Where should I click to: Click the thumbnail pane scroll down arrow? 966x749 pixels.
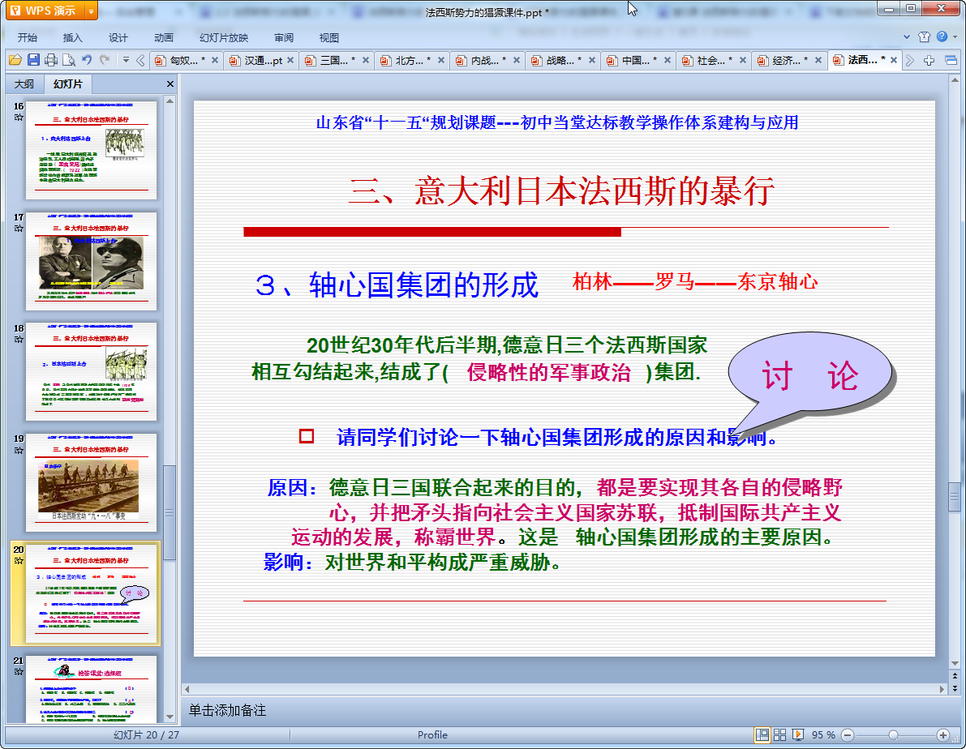[170, 717]
